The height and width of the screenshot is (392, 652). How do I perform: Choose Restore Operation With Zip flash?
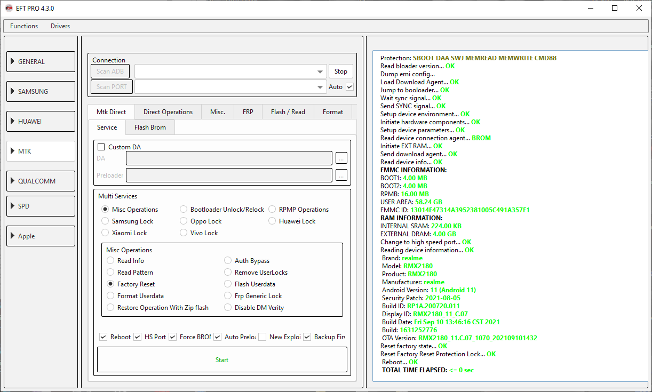click(x=110, y=308)
